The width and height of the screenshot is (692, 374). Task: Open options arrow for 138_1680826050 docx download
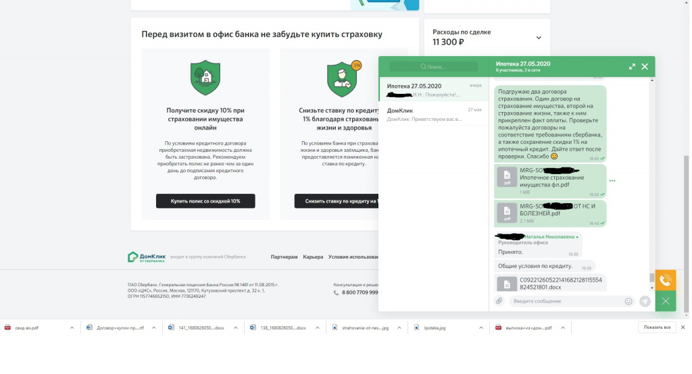pos(318,327)
